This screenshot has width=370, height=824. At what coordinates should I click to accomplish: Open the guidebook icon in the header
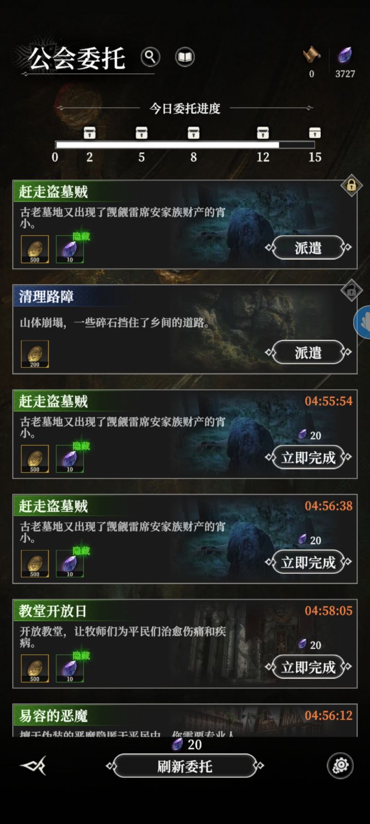tap(185, 57)
